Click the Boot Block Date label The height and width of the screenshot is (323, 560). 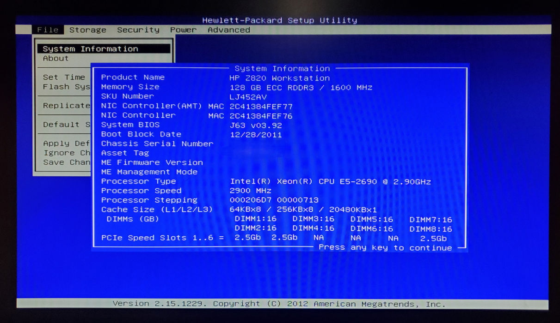tap(141, 134)
